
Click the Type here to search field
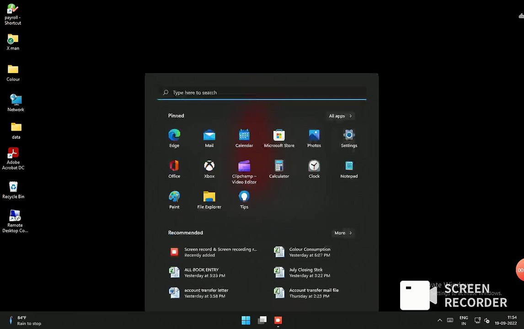click(x=262, y=92)
